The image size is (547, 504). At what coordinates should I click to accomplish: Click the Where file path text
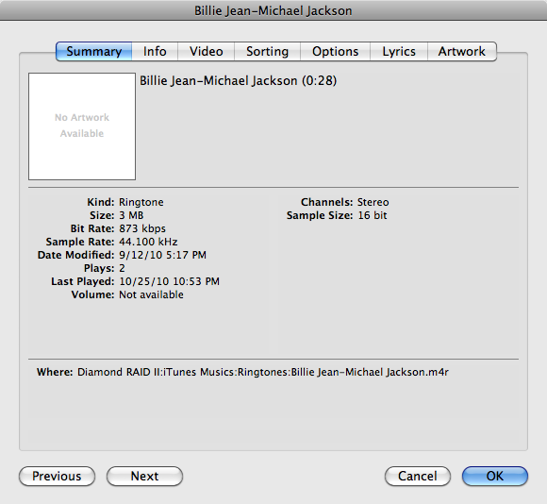click(x=263, y=372)
